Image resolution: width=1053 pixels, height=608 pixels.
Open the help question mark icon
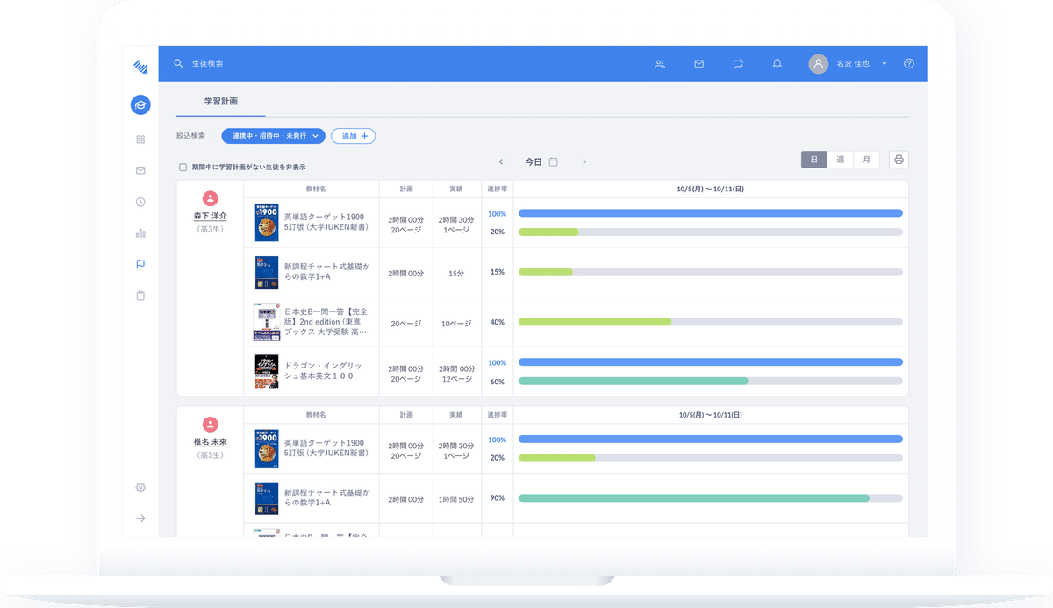909,64
